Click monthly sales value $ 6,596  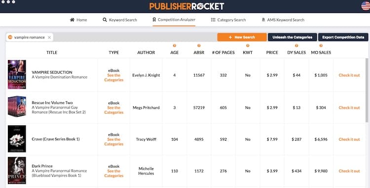coord(321,139)
